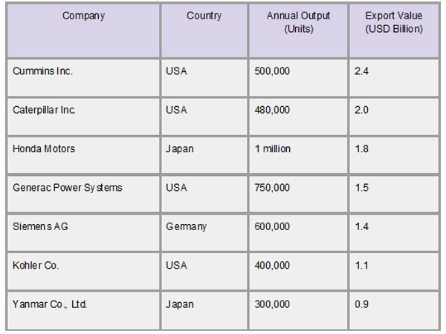Image resolution: width=446 pixels, height=334 pixels.
Task: Click the 750,000 annual output cell
Action: click(272, 188)
